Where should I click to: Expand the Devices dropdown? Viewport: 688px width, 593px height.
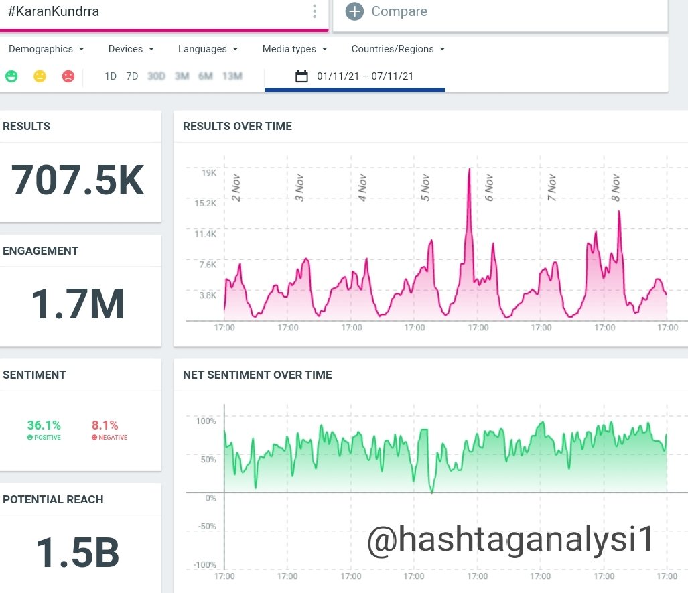coord(131,49)
